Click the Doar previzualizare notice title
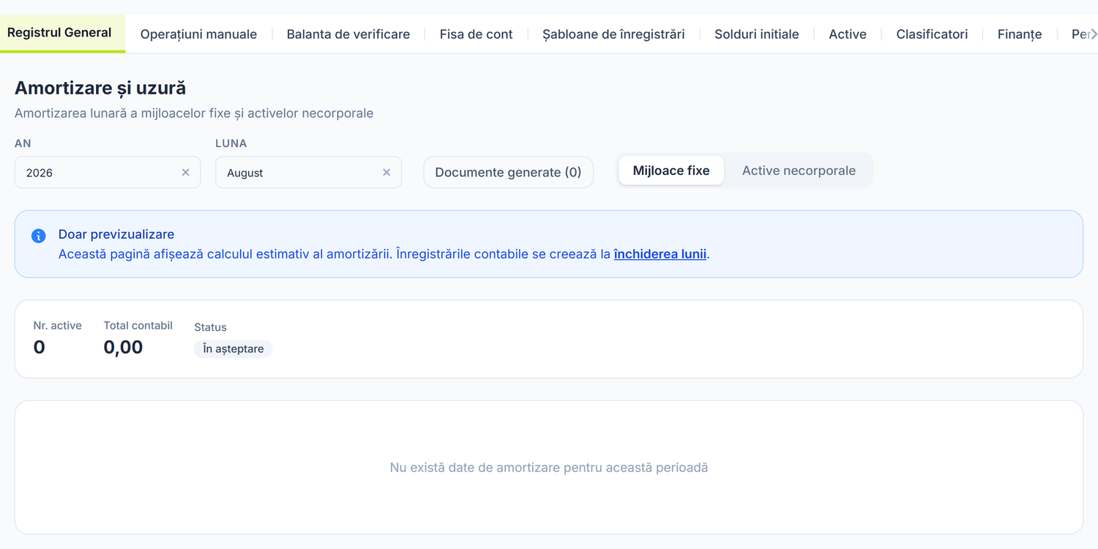Viewport: 1098px width, 549px height. pyautogui.click(x=116, y=234)
